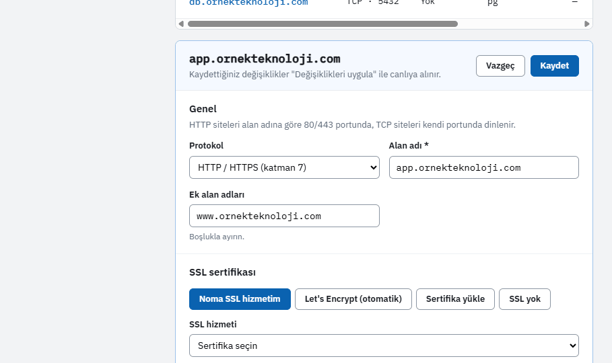The width and height of the screenshot is (612, 363).
Task: Open the db.ornekteknoloji.com link
Action: [248, 3]
